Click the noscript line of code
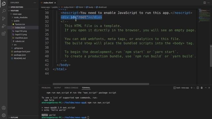Screen dimensions: 212x119 [127, 13]
